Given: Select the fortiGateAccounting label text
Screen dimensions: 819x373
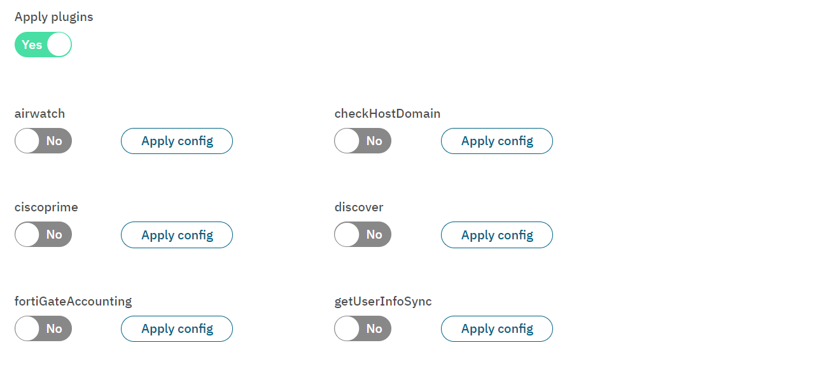Looking at the screenshot, I should coord(73,302).
